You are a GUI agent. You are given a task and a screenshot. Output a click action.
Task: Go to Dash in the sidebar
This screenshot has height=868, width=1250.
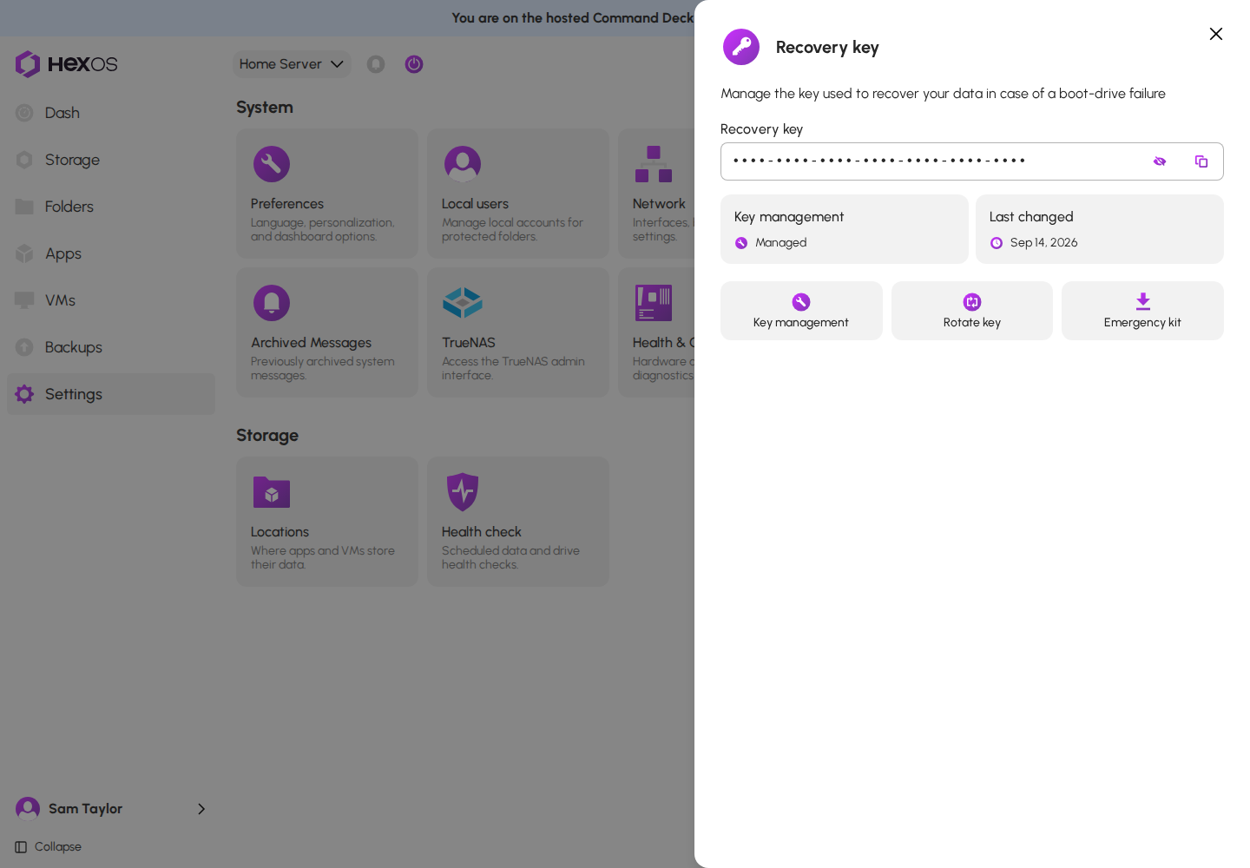click(111, 113)
